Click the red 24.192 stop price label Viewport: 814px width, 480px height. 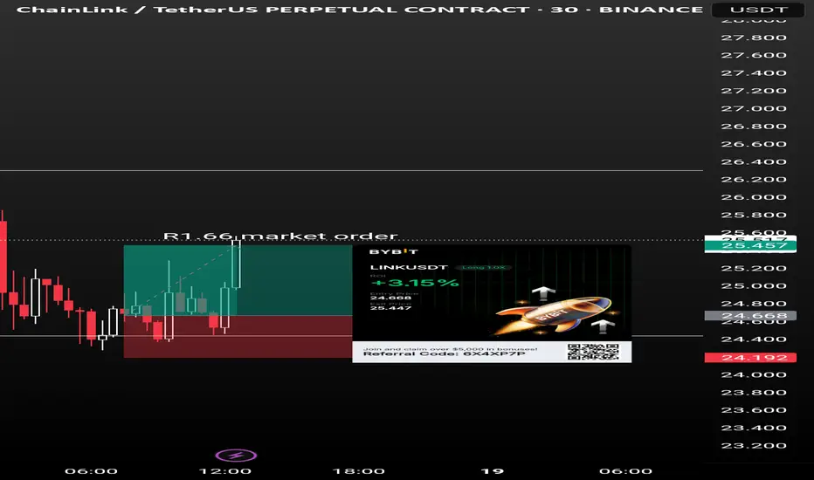[750, 358]
